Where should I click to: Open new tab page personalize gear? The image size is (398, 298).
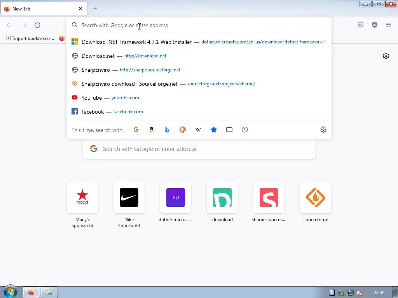click(x=386, y=56)
